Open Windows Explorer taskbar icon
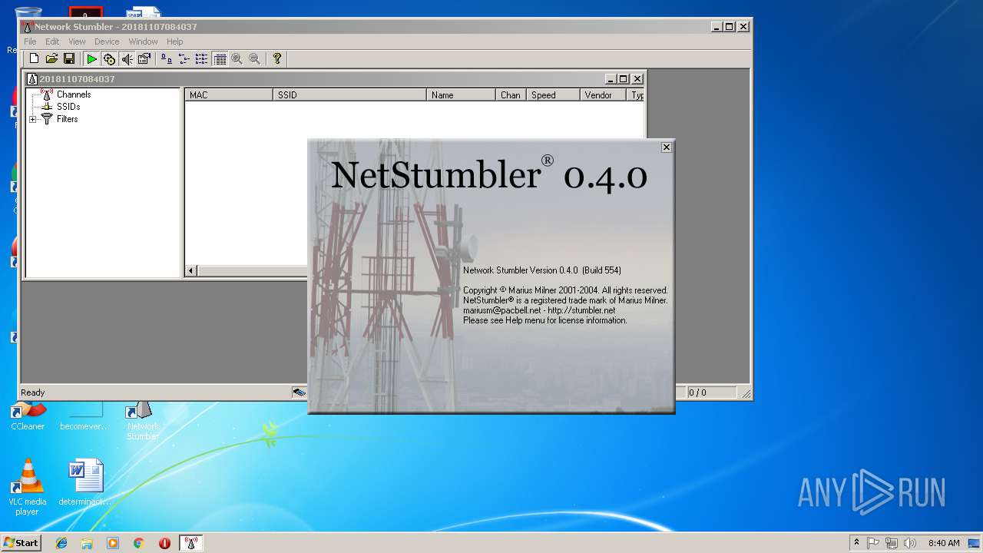Screen dimensions: 983x553 coord(87,543)
